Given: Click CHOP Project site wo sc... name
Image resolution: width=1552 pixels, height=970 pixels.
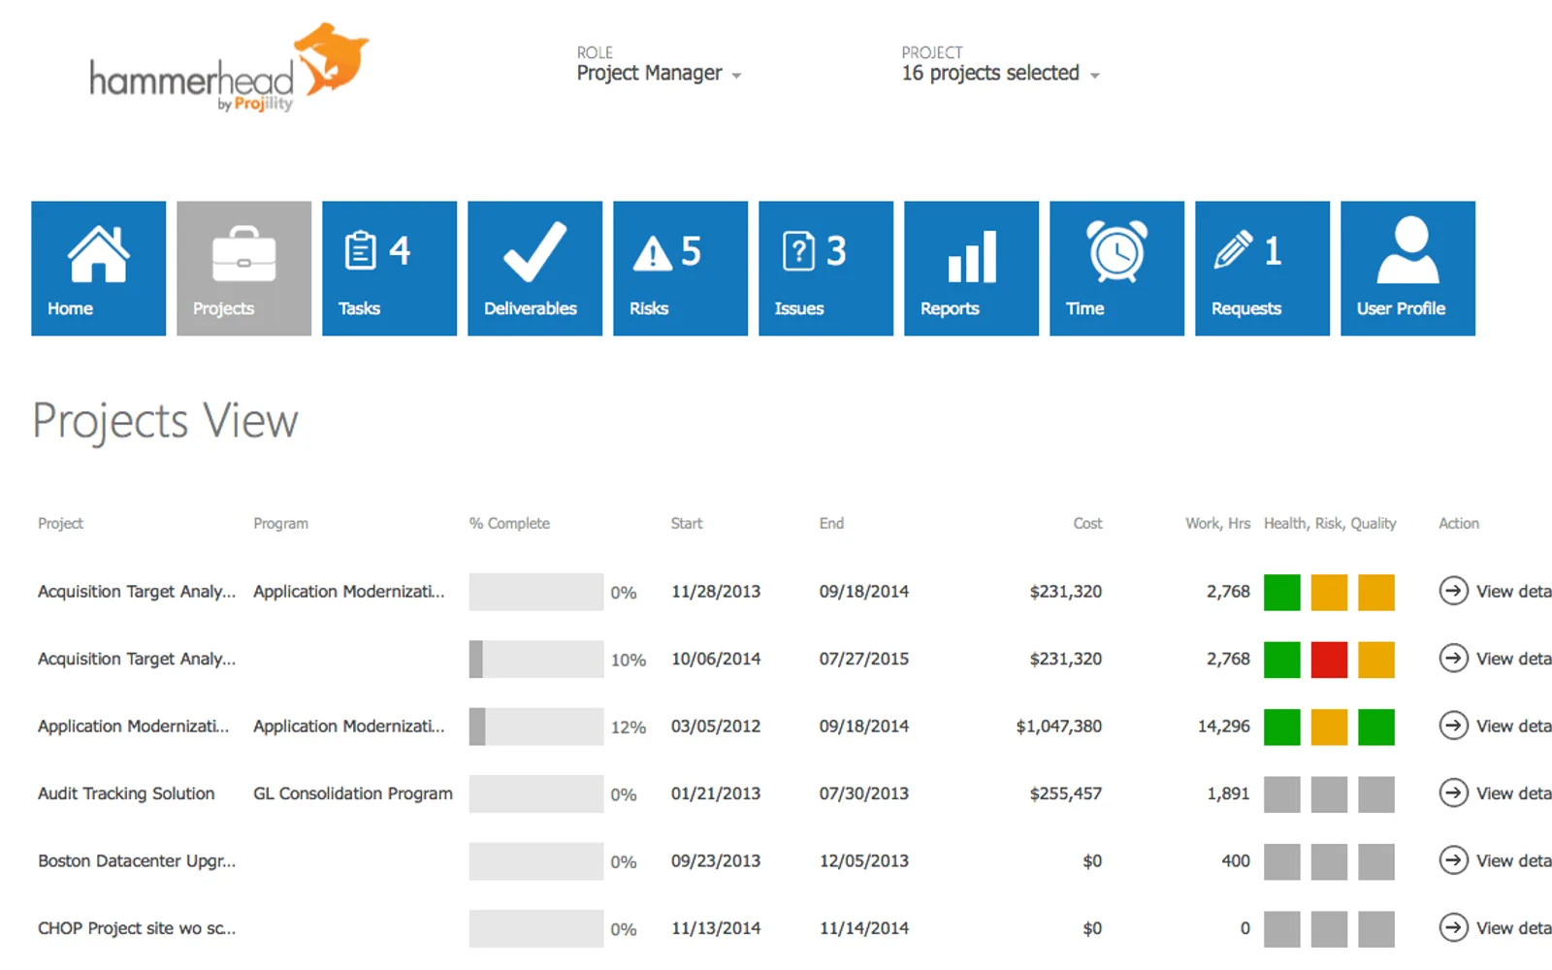Looking at the screenshot, I should (137, 928).
